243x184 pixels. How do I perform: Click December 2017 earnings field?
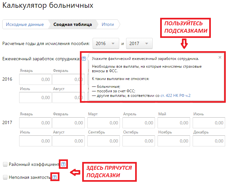209,141
